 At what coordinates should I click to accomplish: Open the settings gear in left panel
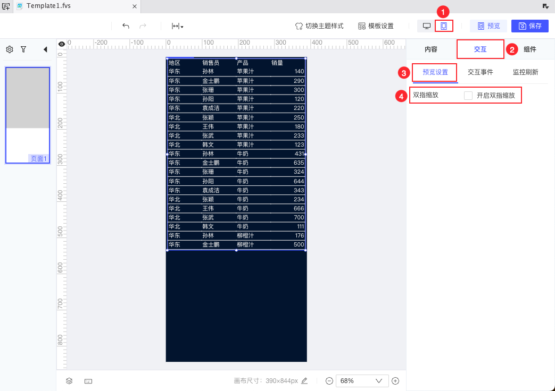10,49
